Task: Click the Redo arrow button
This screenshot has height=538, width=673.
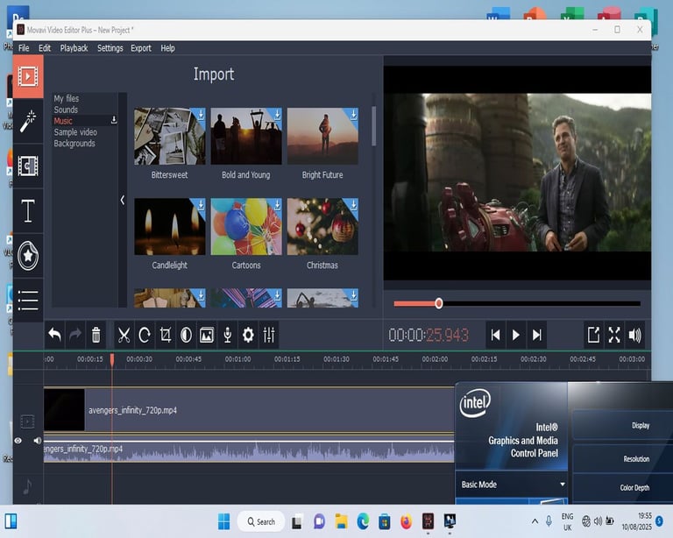Action: click(75, 335)
